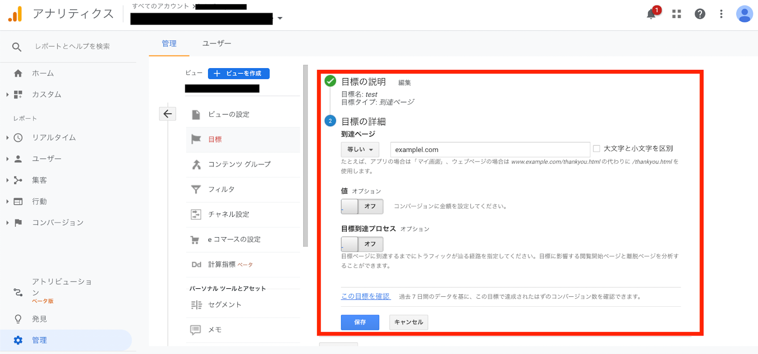Viewport: 758px width, 354px height.
Task: Click the パーソナル ツールとアセット heading
Action: (x=228, y=288)
